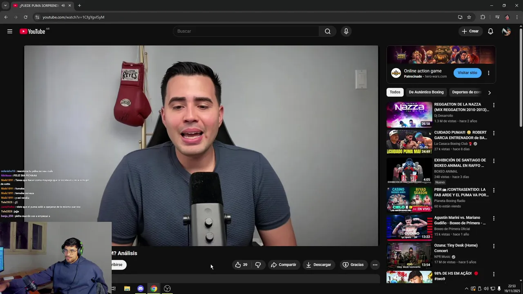
Task: Show hidden system tray icons
Action: [466, 289]
